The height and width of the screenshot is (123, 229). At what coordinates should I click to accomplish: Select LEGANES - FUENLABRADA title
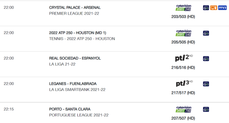73,84
